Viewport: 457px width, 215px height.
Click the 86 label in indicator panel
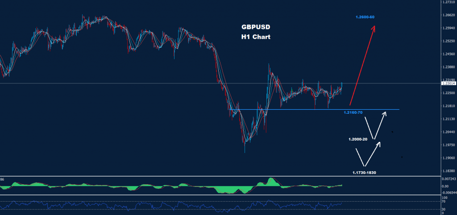(2, 179)
